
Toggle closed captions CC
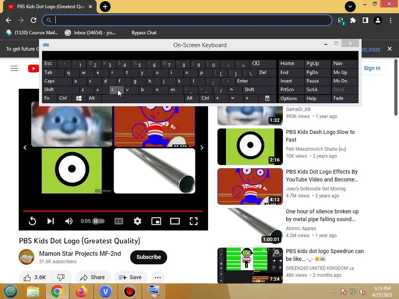pyautogui.click(x=119, y=221)
